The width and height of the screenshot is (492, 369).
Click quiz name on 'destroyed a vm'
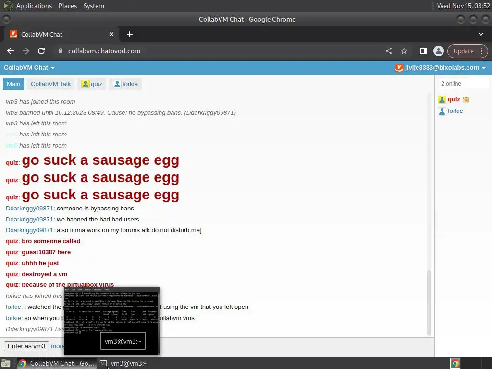(x=12, y=274)
